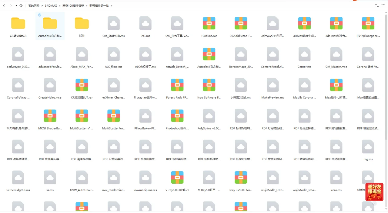Uncheck the selected Autodesk官方卸 folder checkbox
This screenshot has height=213, width=388.
[x=40, y=15]
